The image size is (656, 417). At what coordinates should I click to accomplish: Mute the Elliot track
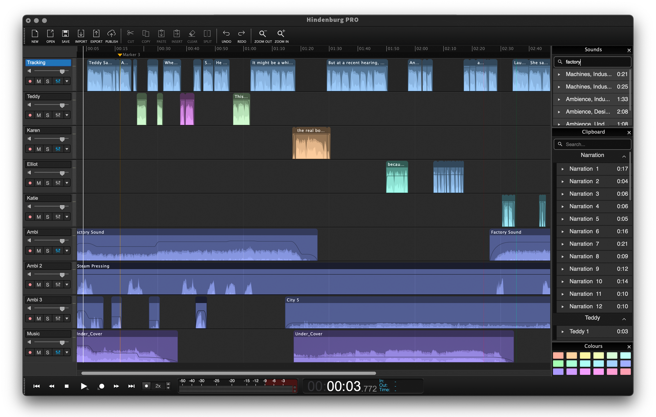[39, 183]
